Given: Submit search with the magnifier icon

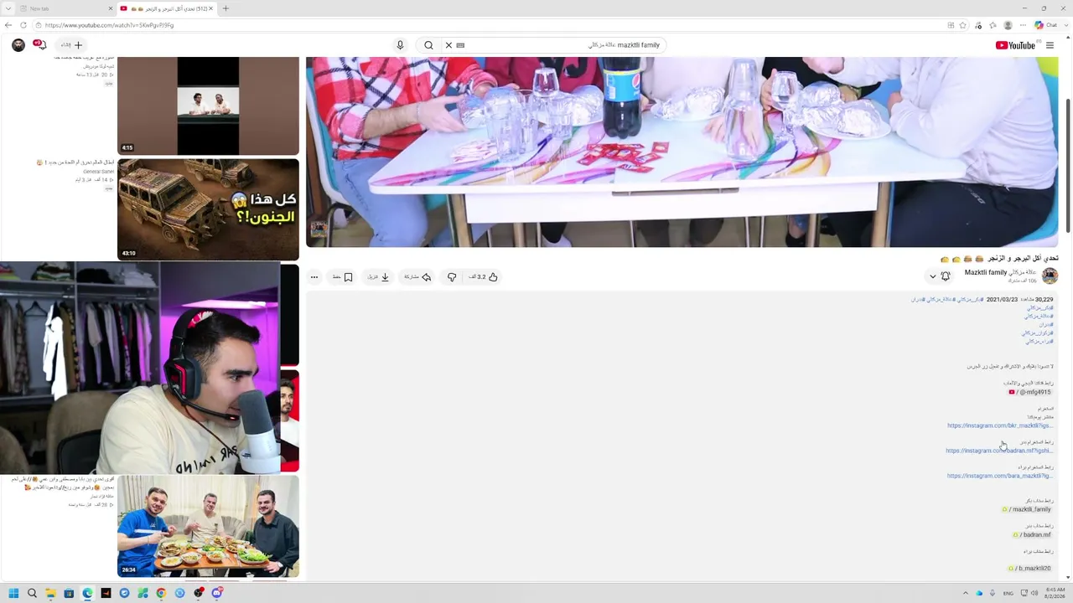Looking at the screenshot, I should click(x=428, y=45).
